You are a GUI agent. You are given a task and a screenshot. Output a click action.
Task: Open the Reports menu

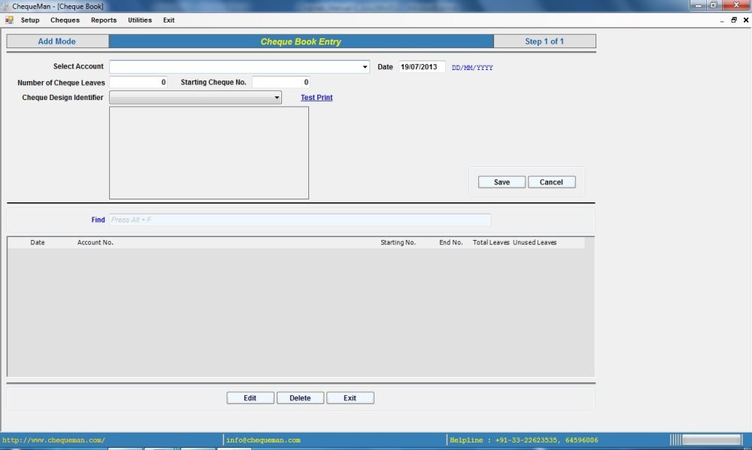104,20
